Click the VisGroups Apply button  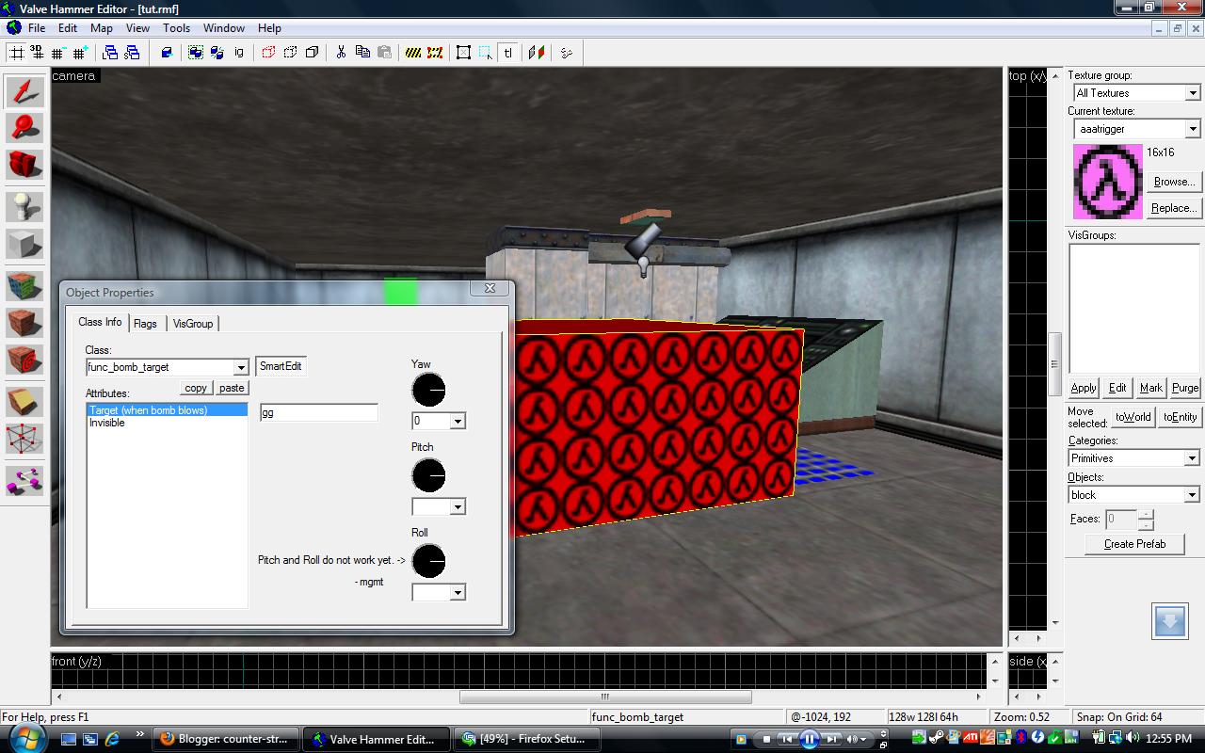click(1084, 388)
